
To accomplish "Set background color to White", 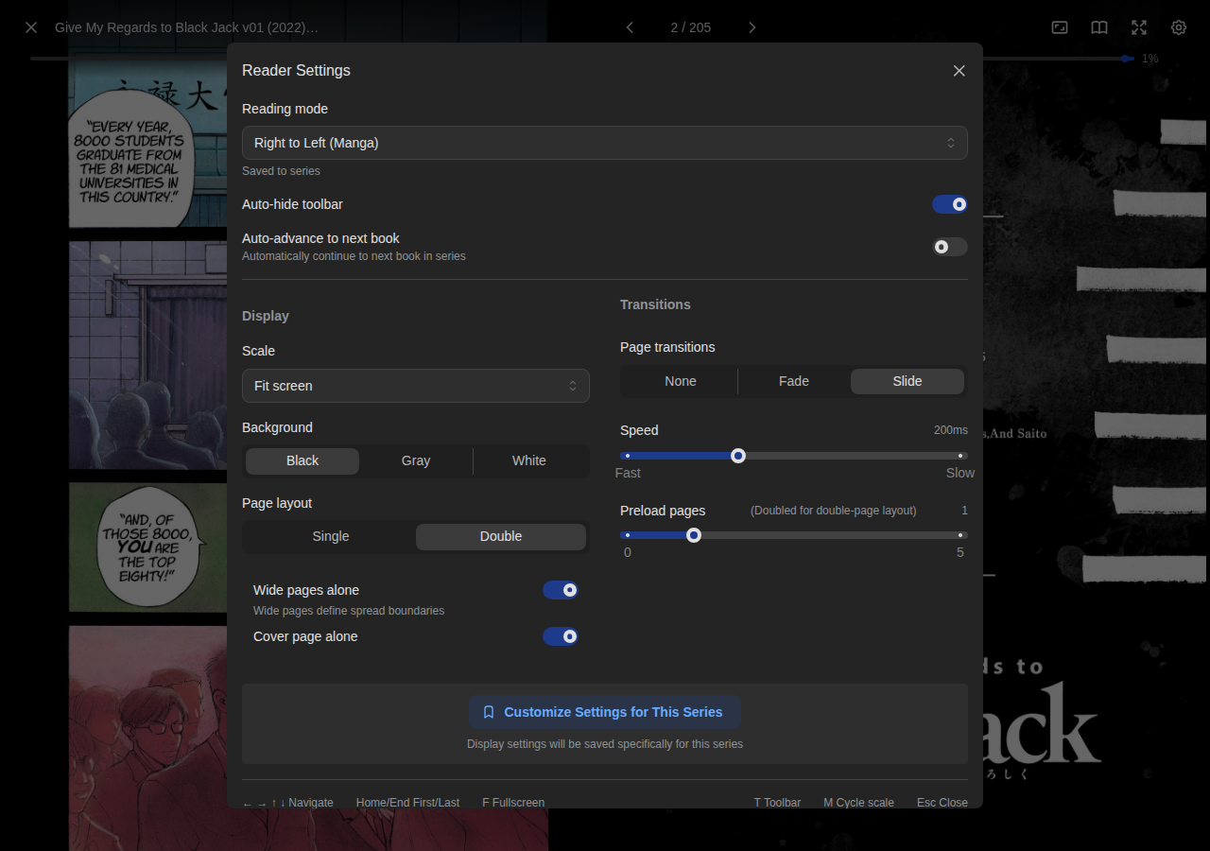I will click(529, 460).
